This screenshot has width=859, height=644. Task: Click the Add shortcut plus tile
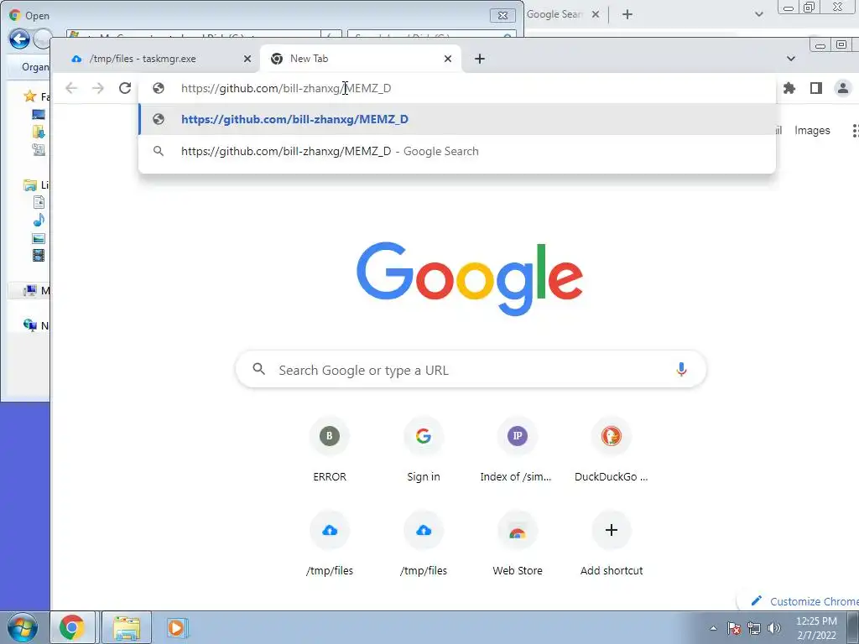611,544
